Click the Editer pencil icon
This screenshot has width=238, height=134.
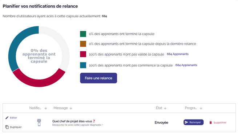[x=7, y=118]
